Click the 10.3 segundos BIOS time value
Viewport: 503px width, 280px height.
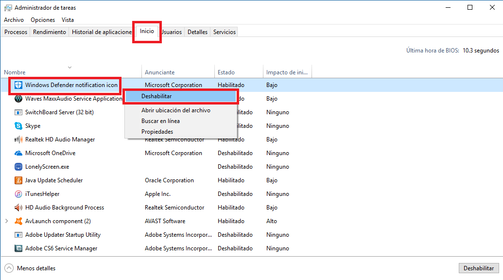click(481, 51)
